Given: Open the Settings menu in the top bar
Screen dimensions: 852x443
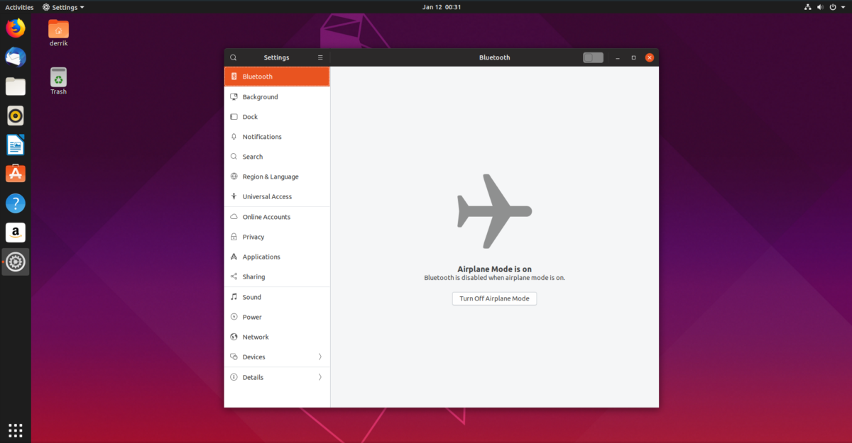Looking at the screenshot, I should (x=63, y=7).
